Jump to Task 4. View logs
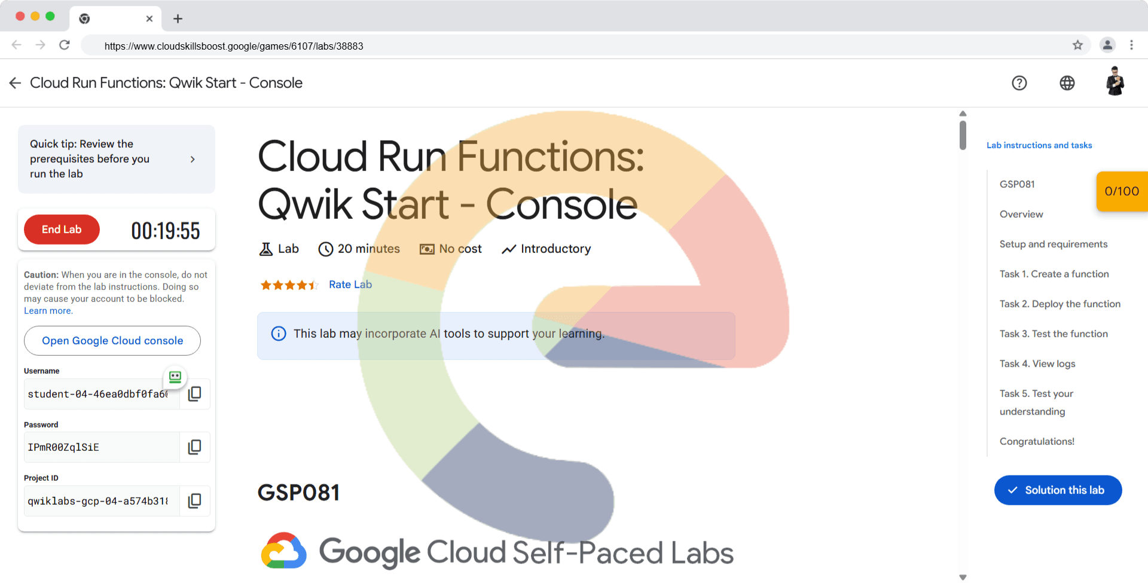Image resolution: width=1148 pixels, height=583 pixels. 1037,364
